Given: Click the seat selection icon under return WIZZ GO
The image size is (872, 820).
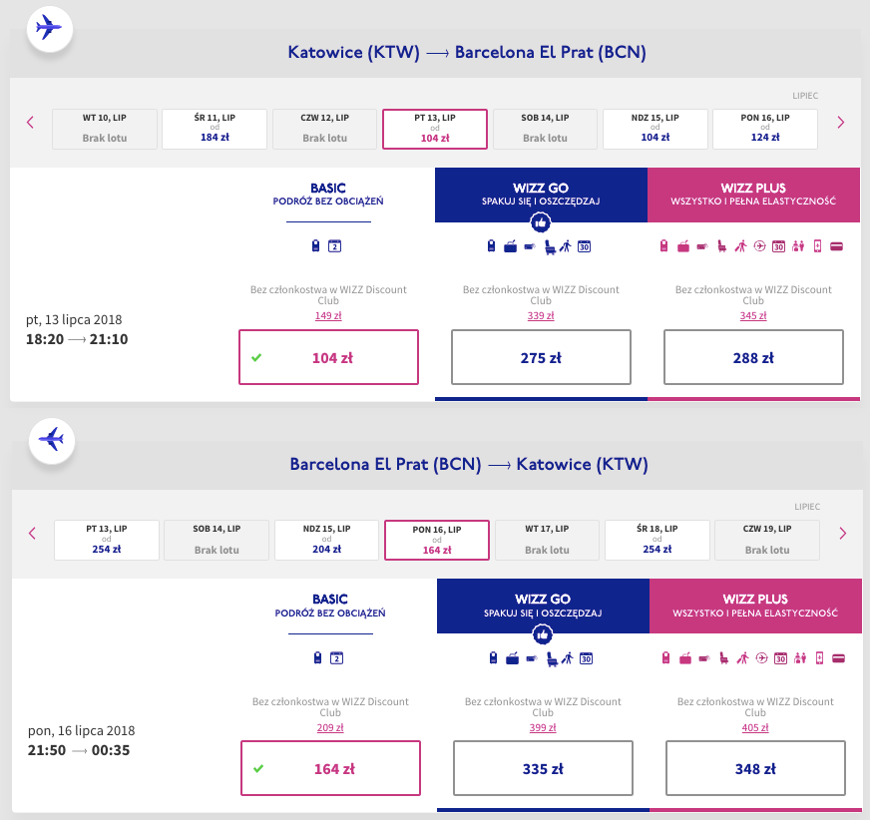Looking at the screenshot, I should [x=552, y=659].
